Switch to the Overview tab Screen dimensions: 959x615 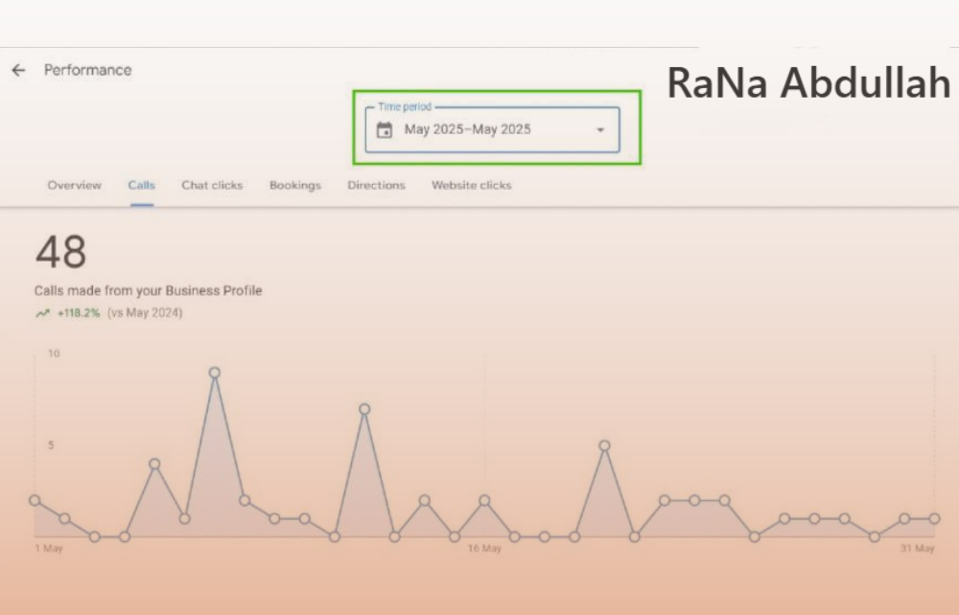tap(74, 186)
